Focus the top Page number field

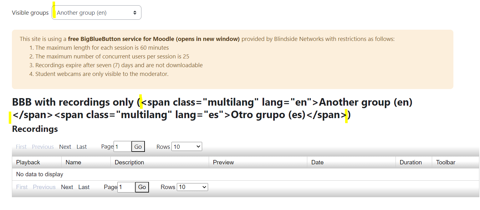point(122,147)
